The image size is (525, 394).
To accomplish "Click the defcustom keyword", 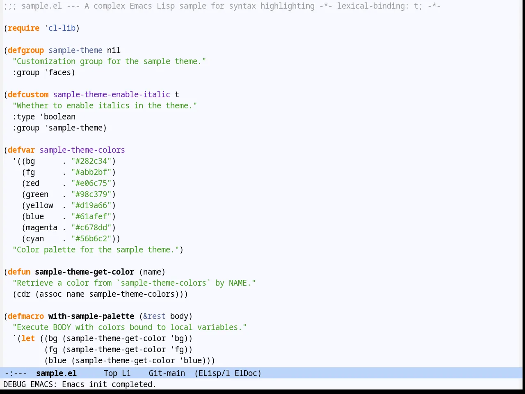I will pyautogui.click(x=28, y=94).
